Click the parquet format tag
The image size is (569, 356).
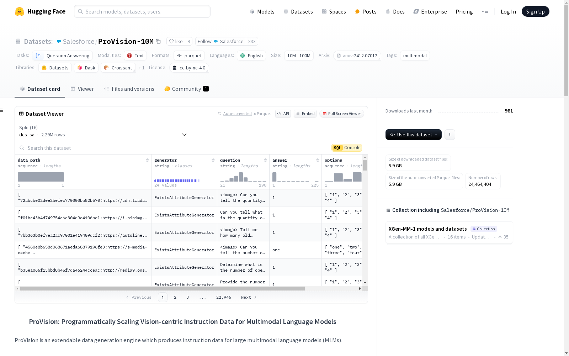189,56
